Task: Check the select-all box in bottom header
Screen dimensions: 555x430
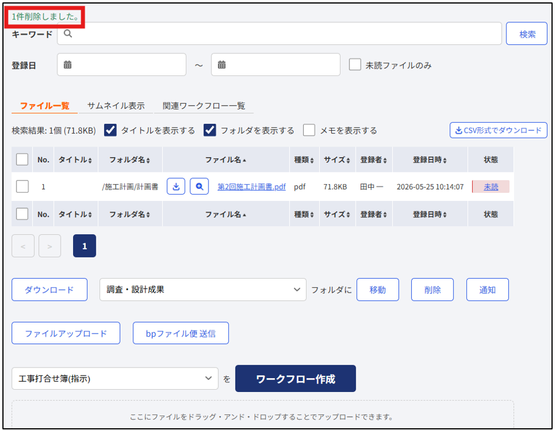Action: coord(22,214)
